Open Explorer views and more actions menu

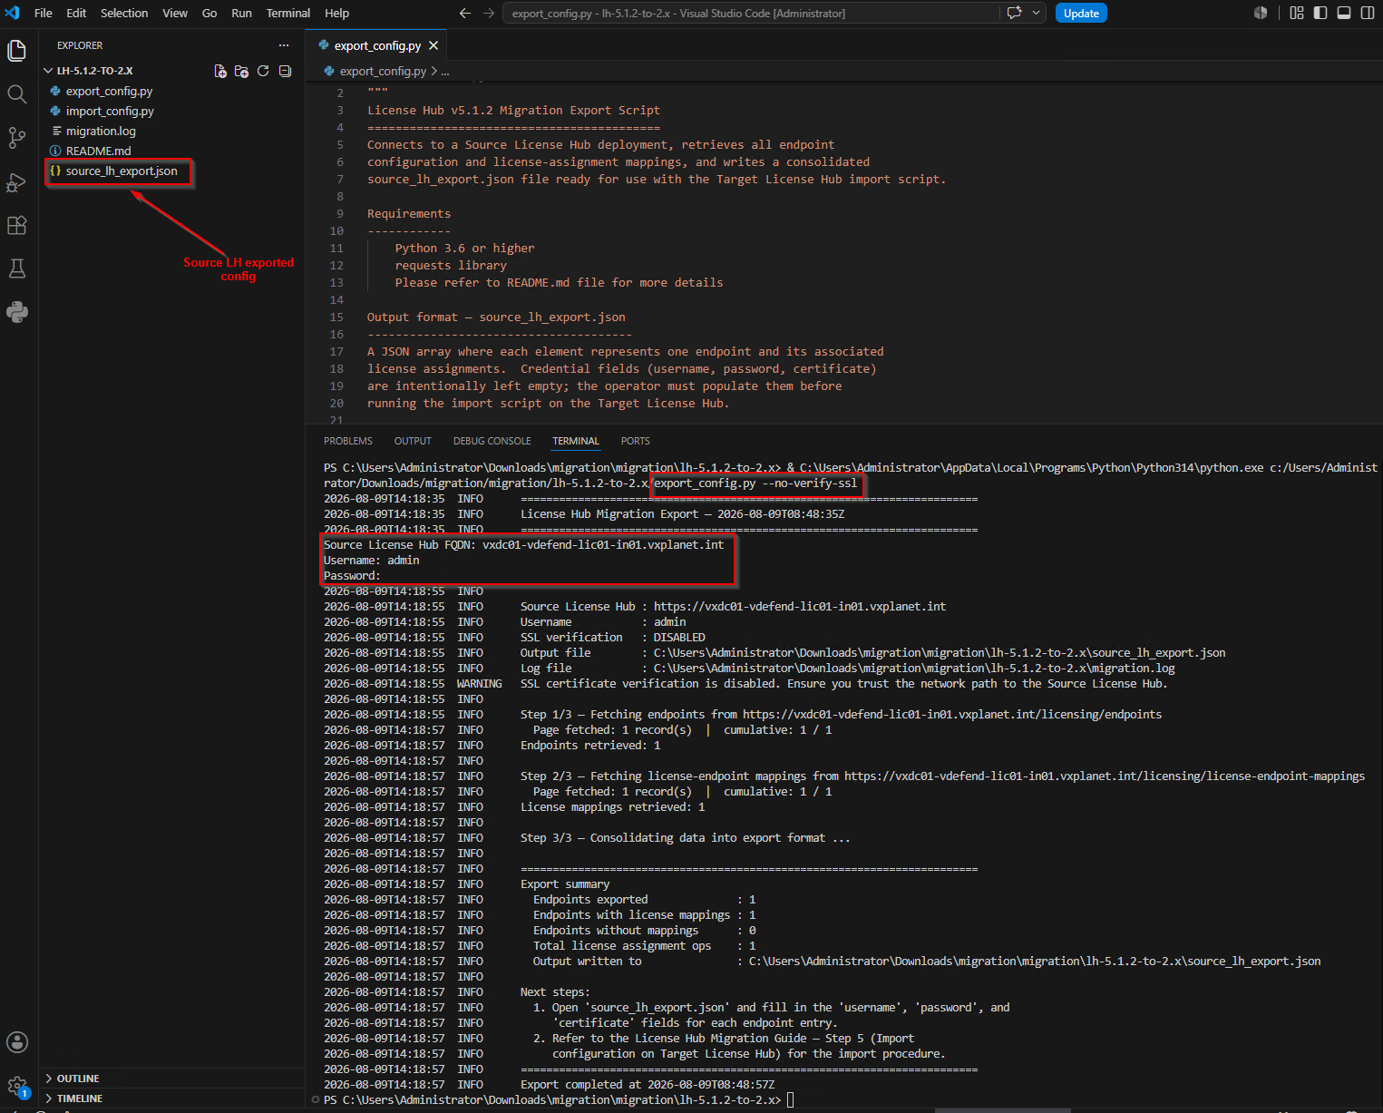284,45
